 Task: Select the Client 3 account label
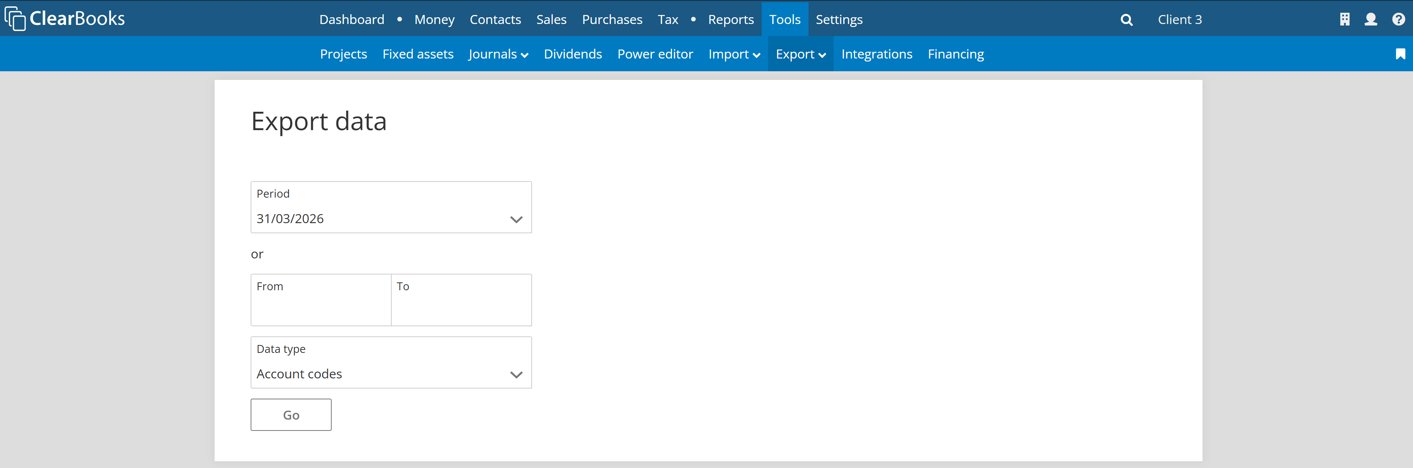1179,20
